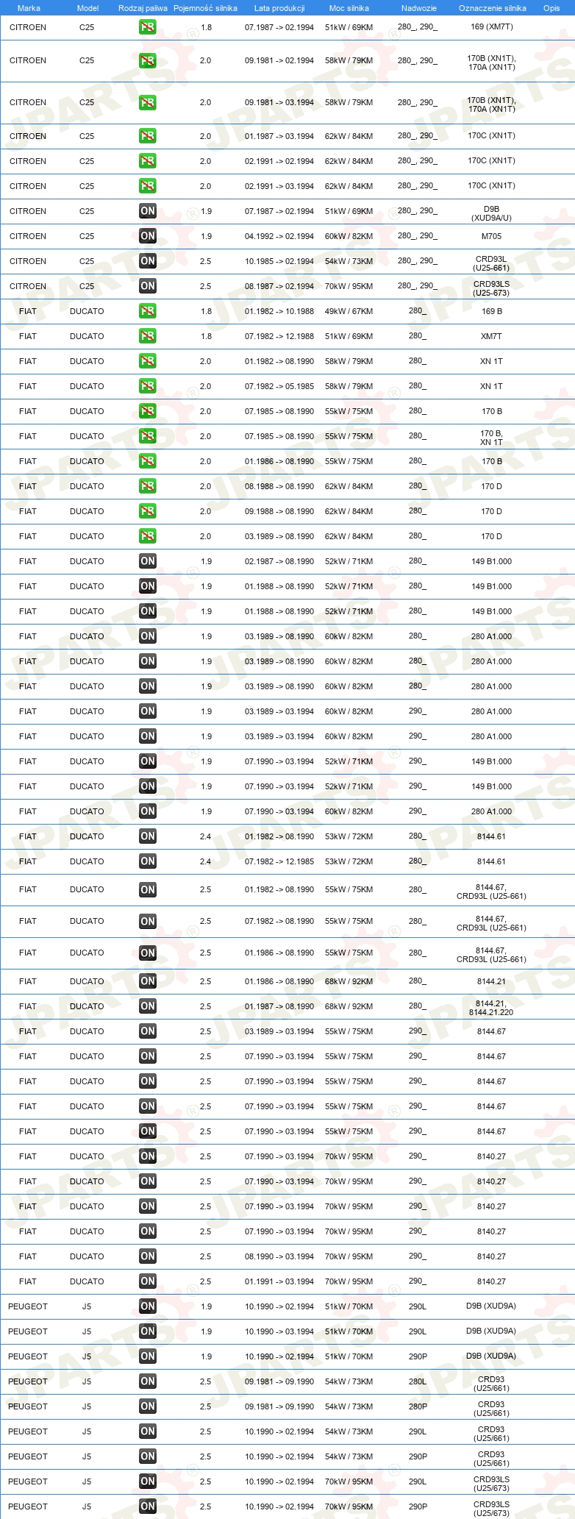Select date '01.1987 -> 08.1990' cell
The width and height of the screenshot is (575, 1519).
tap(279, 1006)
